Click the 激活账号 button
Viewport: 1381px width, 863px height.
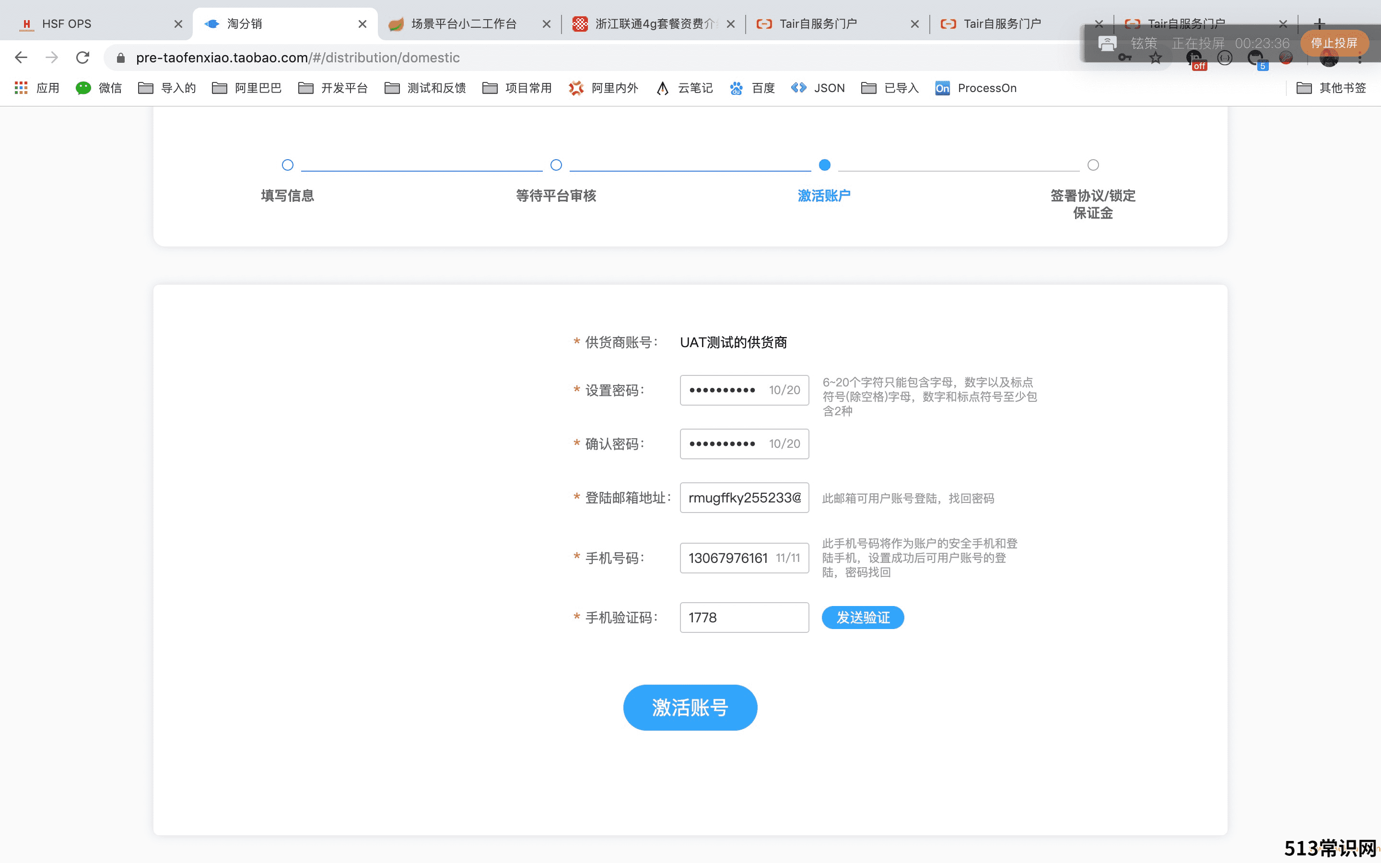690,708
